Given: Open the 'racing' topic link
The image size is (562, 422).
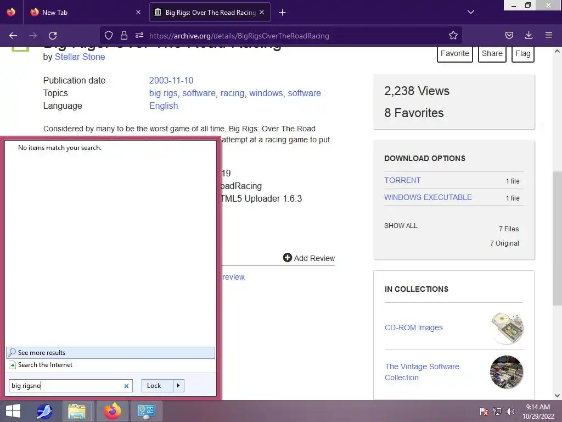Looking at the screenshot, I should tap(232, 93).
